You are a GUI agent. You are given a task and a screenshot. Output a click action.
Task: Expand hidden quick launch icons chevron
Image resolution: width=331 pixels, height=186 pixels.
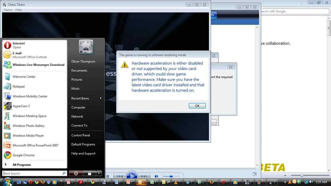(61, 181)
